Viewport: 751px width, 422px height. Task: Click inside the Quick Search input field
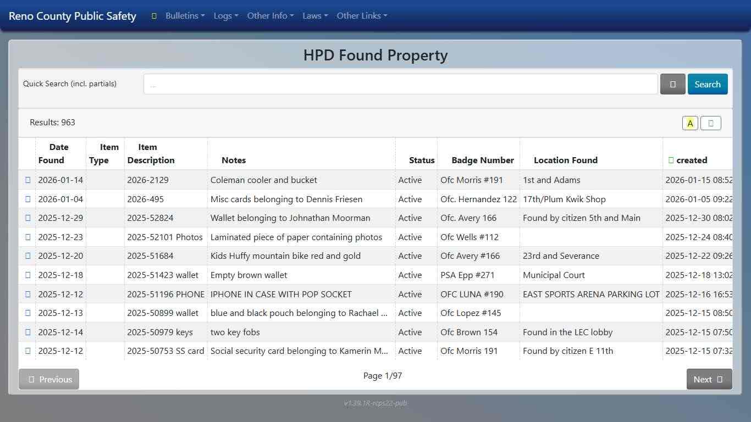[401, 84]
